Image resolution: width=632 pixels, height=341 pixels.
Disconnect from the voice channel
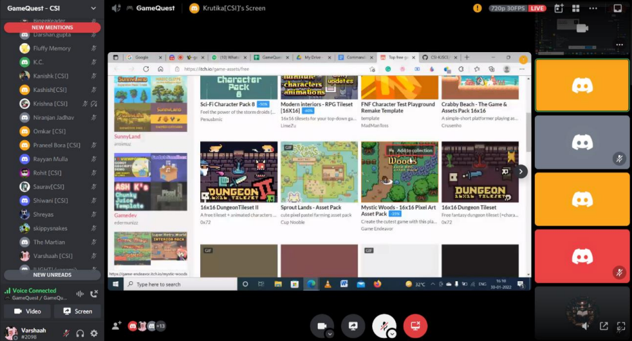pyautogui.click(x=94, y=294)
